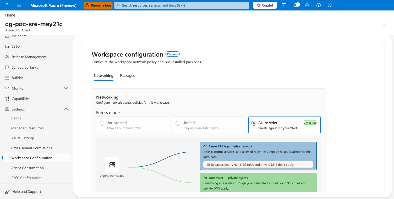This screenshot has width=394, height=199.
Task: Open the Cloud Shell icon
Action: [x=284, y=5]
